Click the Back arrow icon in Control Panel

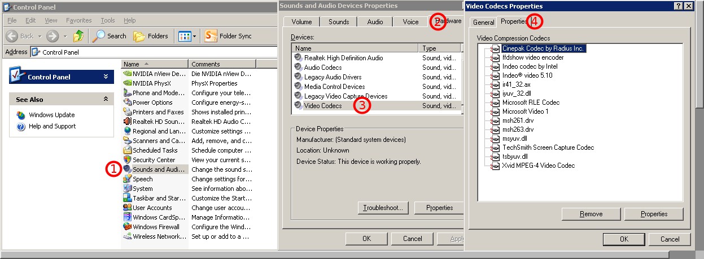point(12,36)
